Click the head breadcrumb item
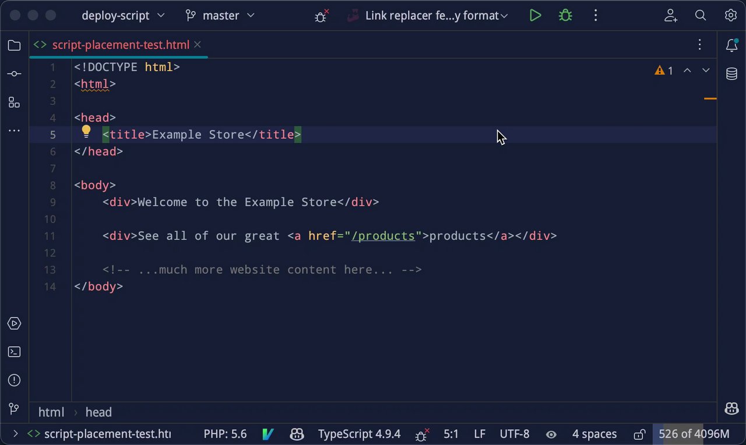The height and width of the screenshot is (445, 746). point(98,412)
